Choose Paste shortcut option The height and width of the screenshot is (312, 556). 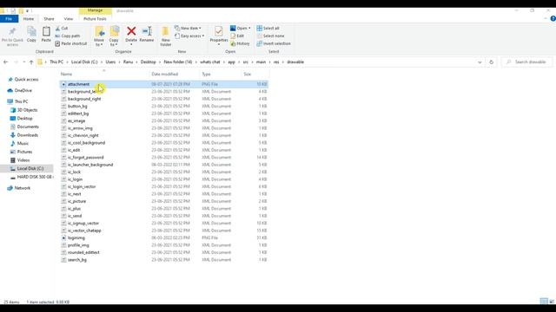point(71,43)
